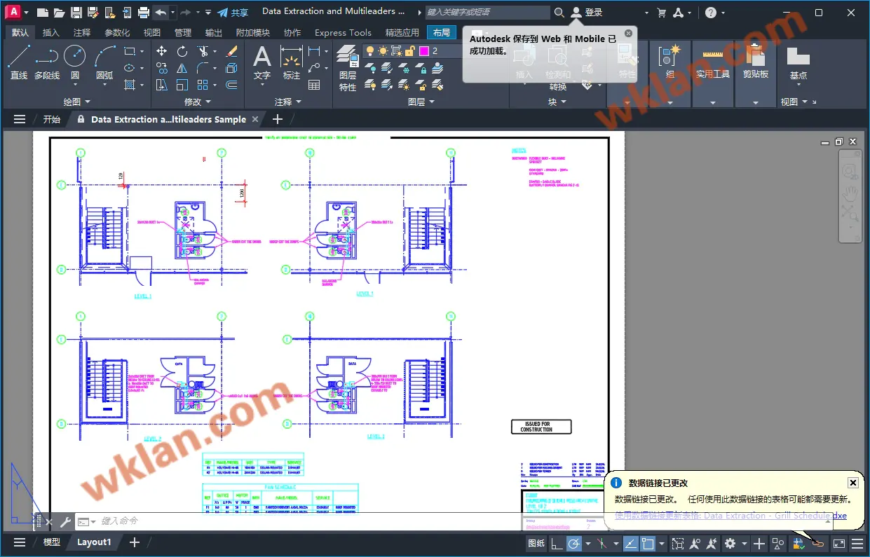Toggle isometric drafting in status bar
The width and height of the screenshot is (870, 557).
point(602,543)
